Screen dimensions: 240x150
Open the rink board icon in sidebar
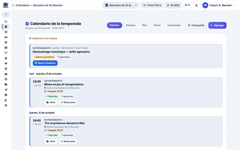pos(6,48)
